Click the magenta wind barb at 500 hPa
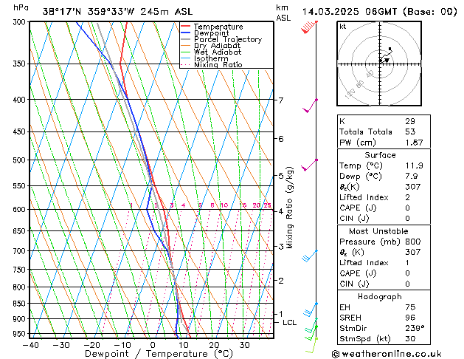 pos(310,165)
